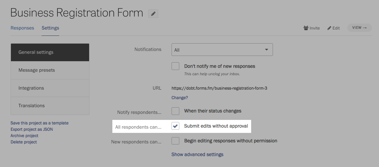Image resolution: width=379 pixels, height=167 pixels.
Task: Enable Begin editing responses without permission
Action: 175,141
